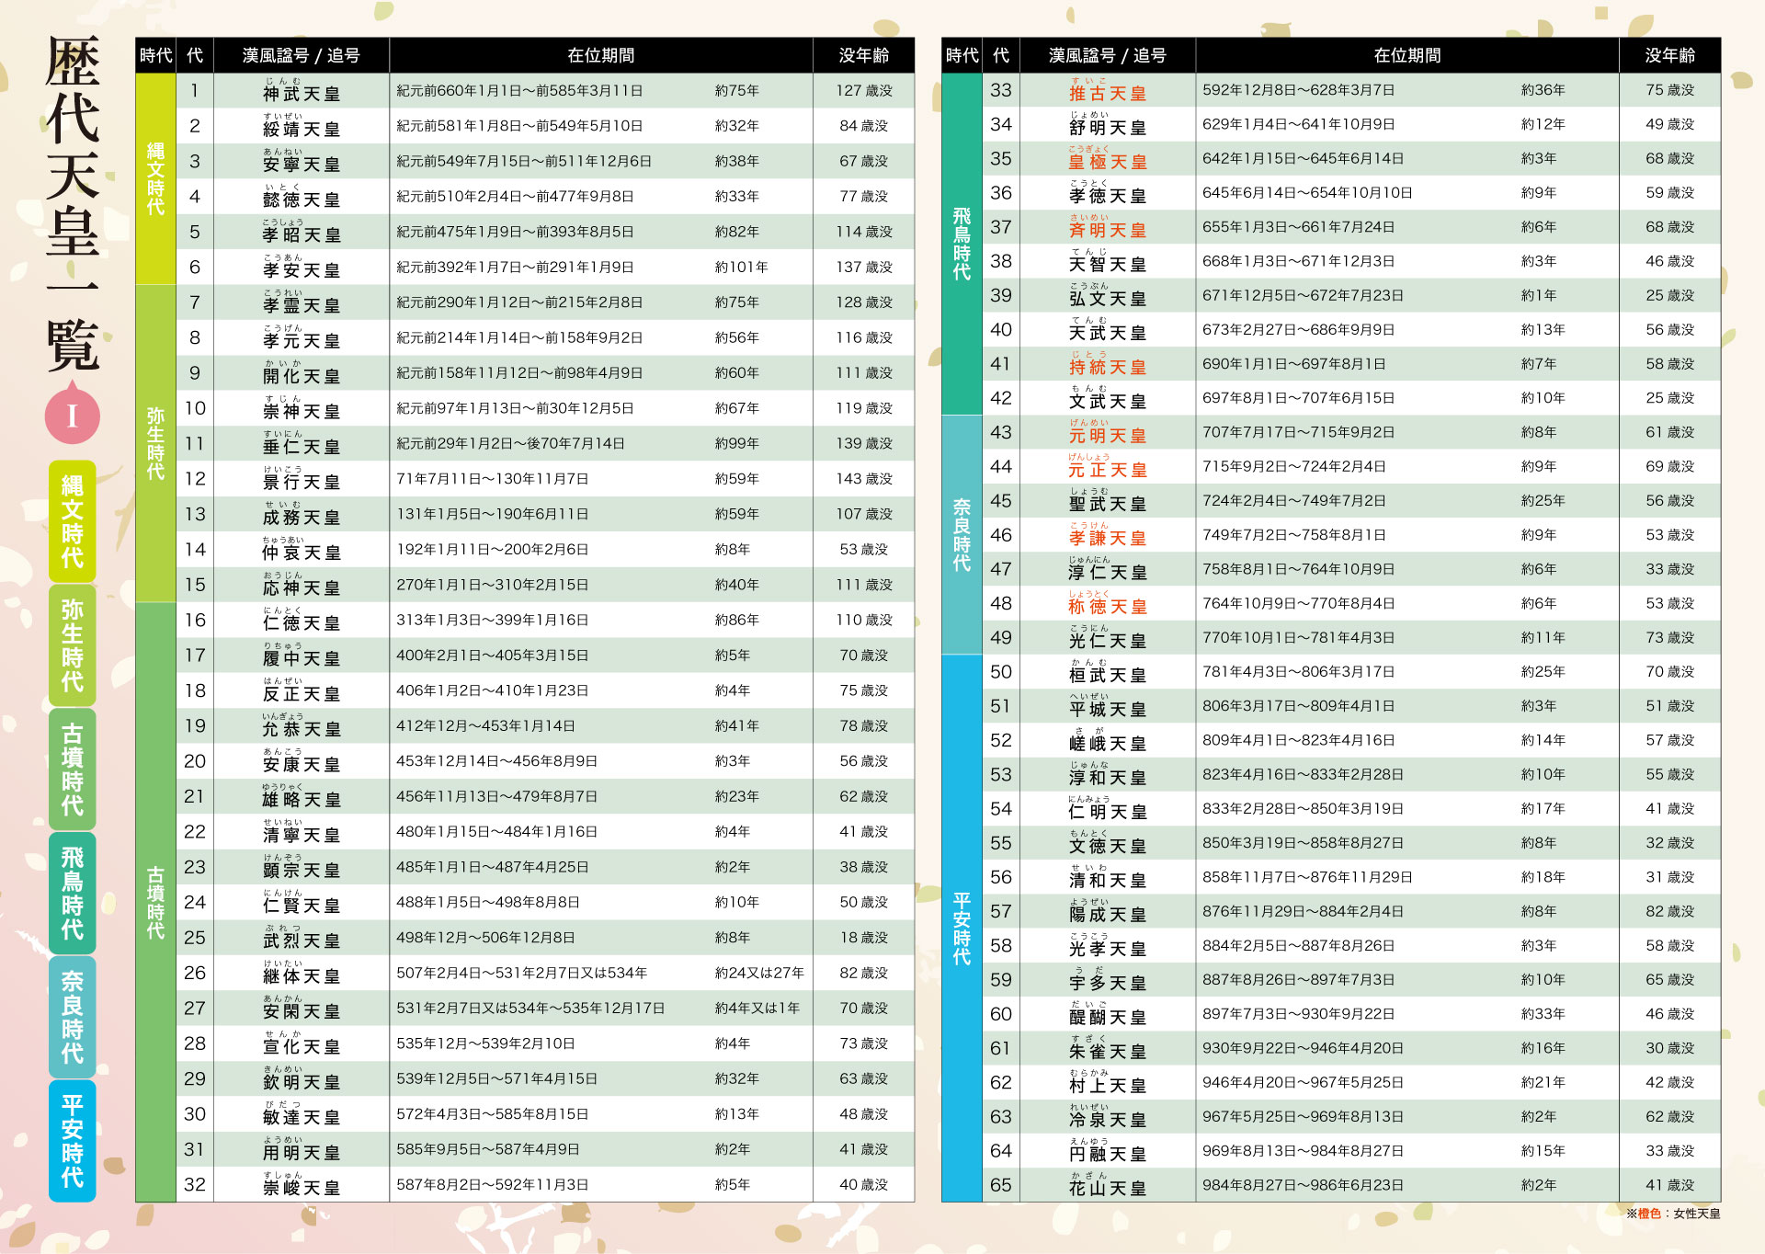Click 応神天皇 in row 15

302,587
